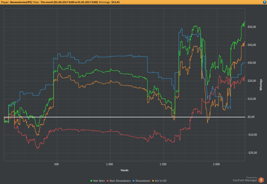Click the 1 500 hands axis label
This screenshot has width=267, height=184.
pyautogui.click(x=163, y=164)
